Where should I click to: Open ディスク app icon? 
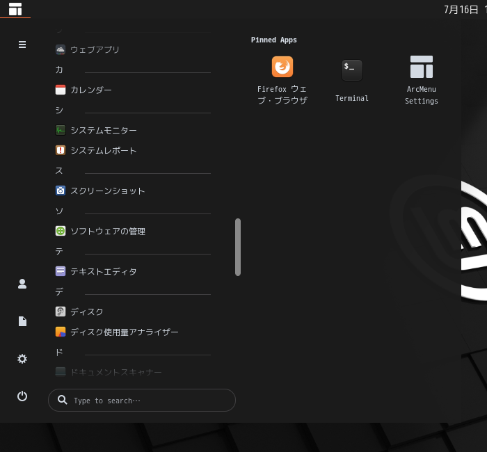tap(61, 312)
